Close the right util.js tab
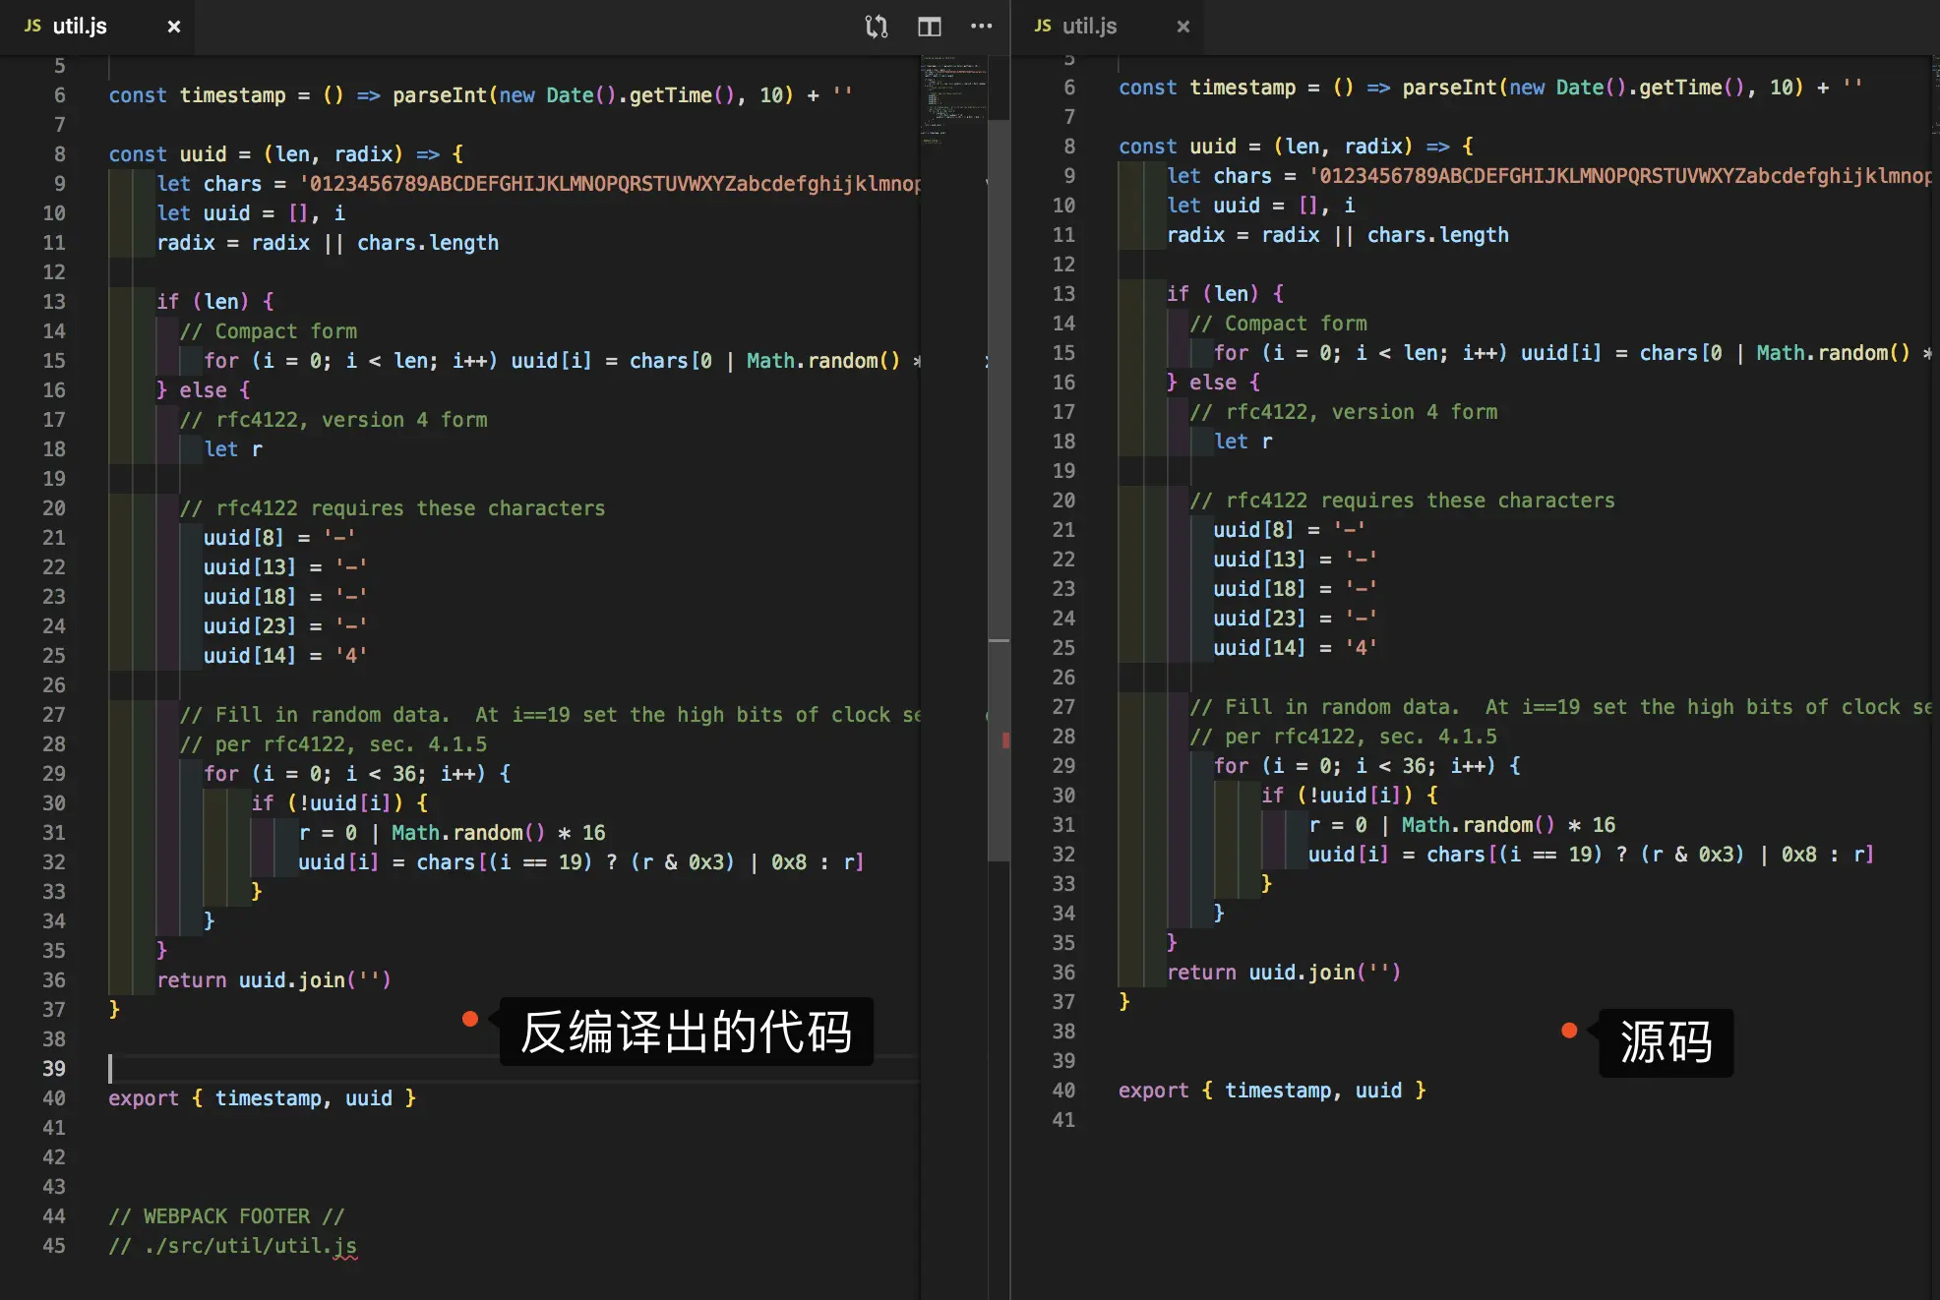Screen dimensions: 1940x1300 (x=1183, y=27)
